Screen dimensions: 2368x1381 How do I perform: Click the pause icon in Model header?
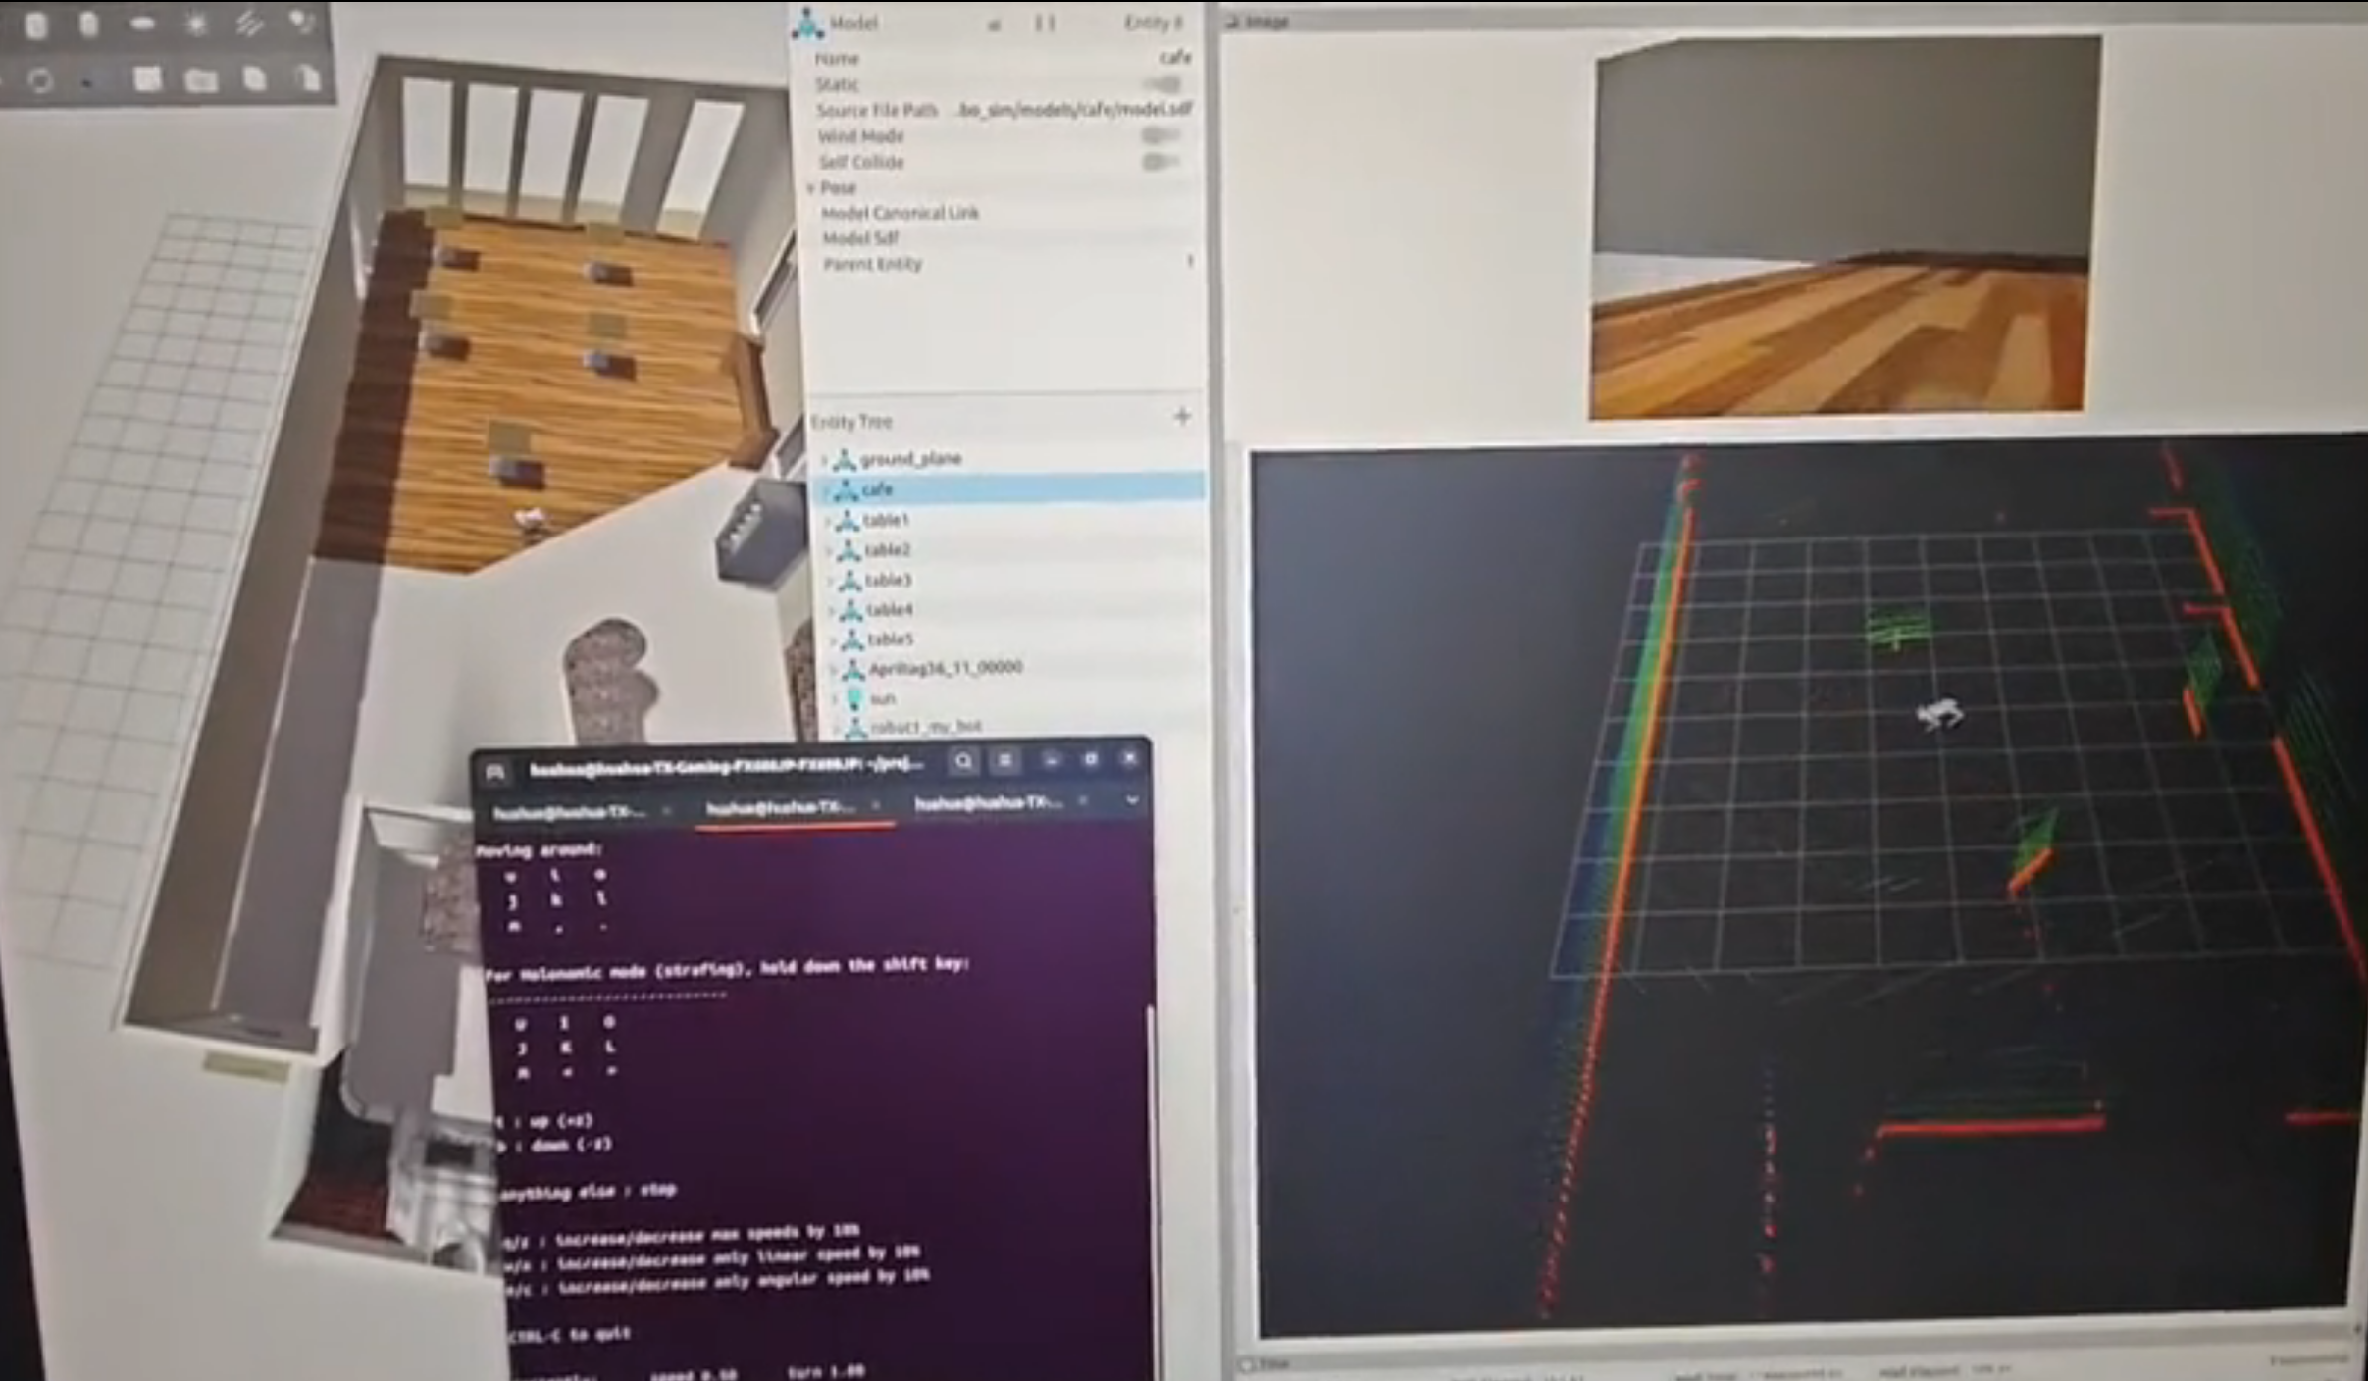(x=1045, y=24)
